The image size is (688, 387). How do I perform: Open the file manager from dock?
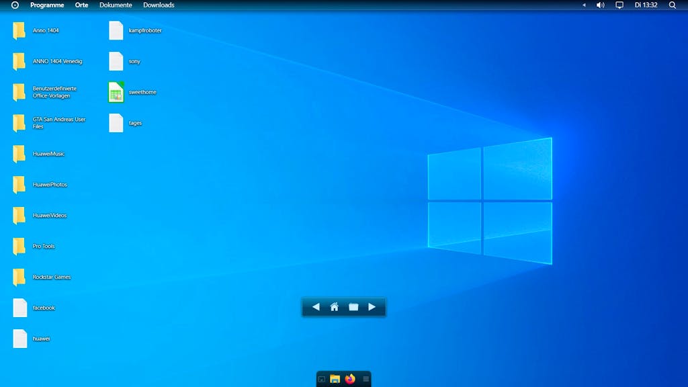tap(335, 379)
